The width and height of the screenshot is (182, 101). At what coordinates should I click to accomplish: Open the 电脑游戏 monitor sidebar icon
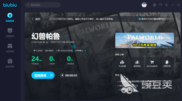click(10, 30)
